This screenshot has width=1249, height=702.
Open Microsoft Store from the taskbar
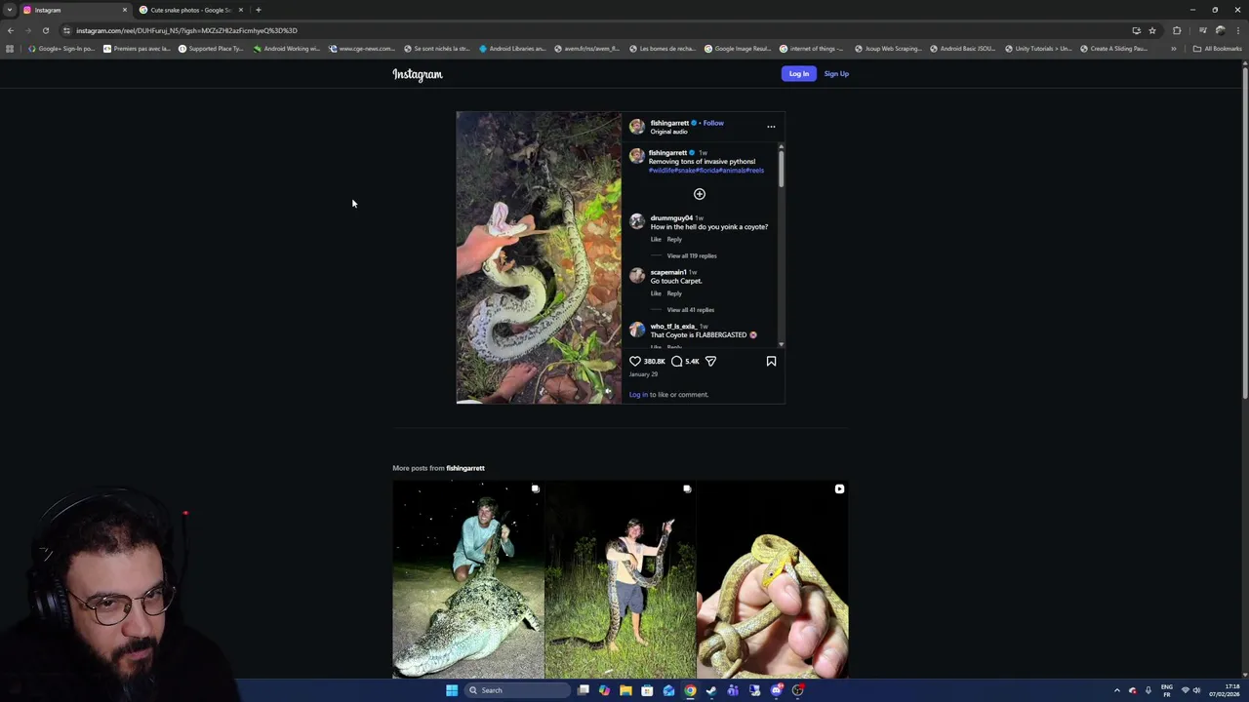(647, 690)
